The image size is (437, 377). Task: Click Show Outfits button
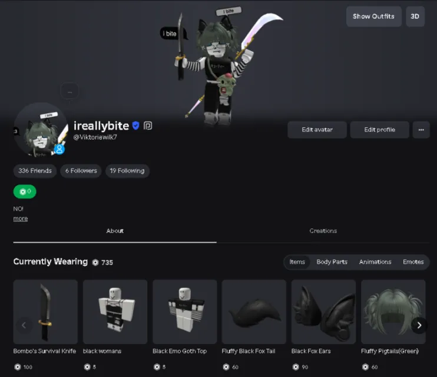point(374,16)
